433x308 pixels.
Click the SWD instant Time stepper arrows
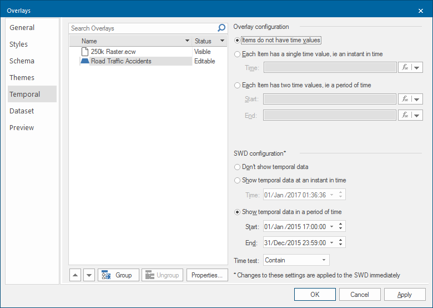tap(340, 195)
